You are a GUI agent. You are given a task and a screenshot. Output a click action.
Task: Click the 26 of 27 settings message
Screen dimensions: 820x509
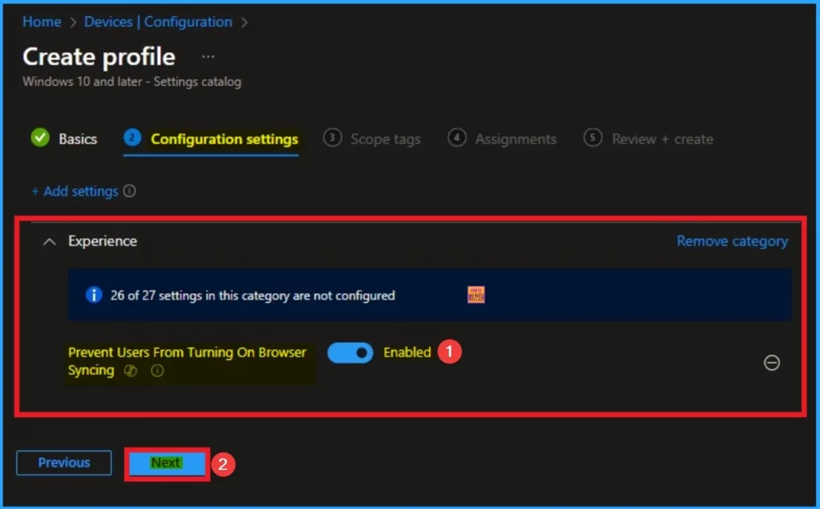pyautogui.click(x=252, y=296)
